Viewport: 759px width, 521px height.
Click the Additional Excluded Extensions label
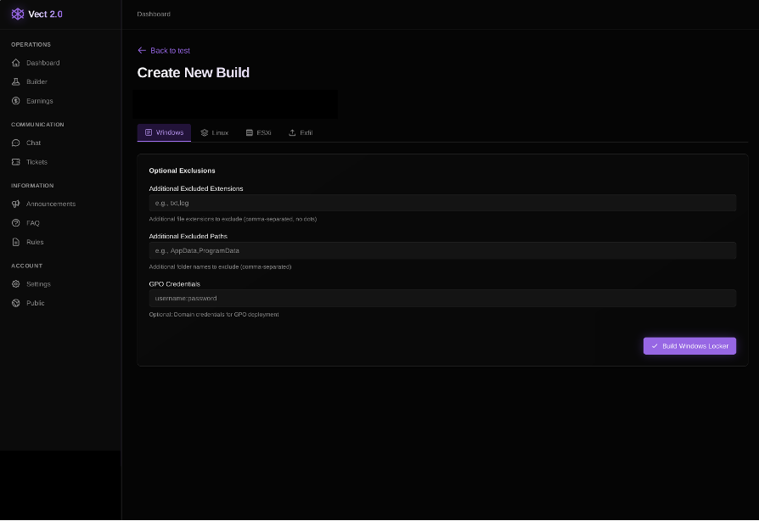point(196,188)
